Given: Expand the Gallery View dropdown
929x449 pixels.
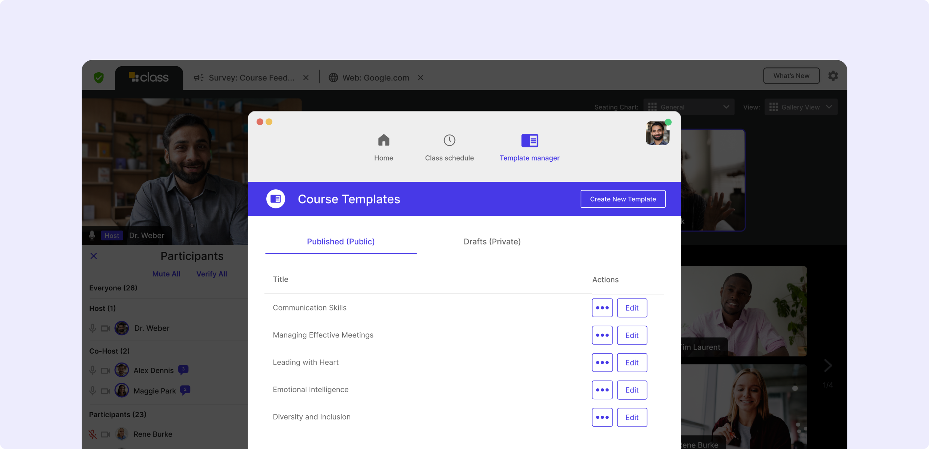Looking at the screenshot, I should tap(801, 107).
